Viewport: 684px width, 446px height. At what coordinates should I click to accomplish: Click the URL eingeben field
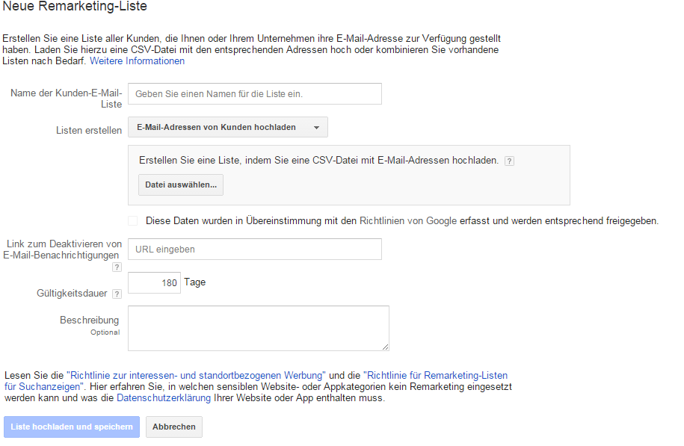(255, 250)
